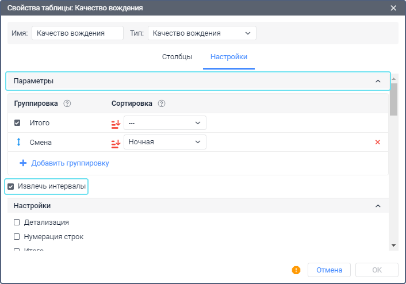406x284 pixels.
Task: Uncheck the Итого grouping checkbox
Action: click(x=17, y=123)
